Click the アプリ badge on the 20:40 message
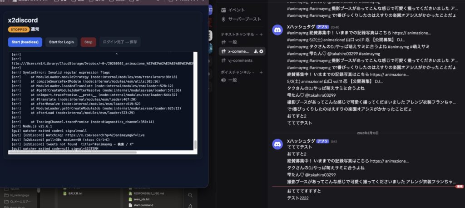Image resolution: width=465 pixels, height=208 pixels. coord(323,27)
